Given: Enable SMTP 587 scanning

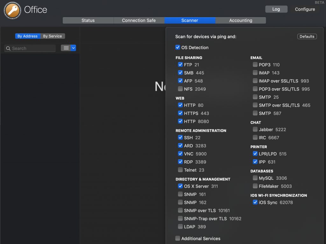Looking at the screenshot, I should tap(255, 113).
